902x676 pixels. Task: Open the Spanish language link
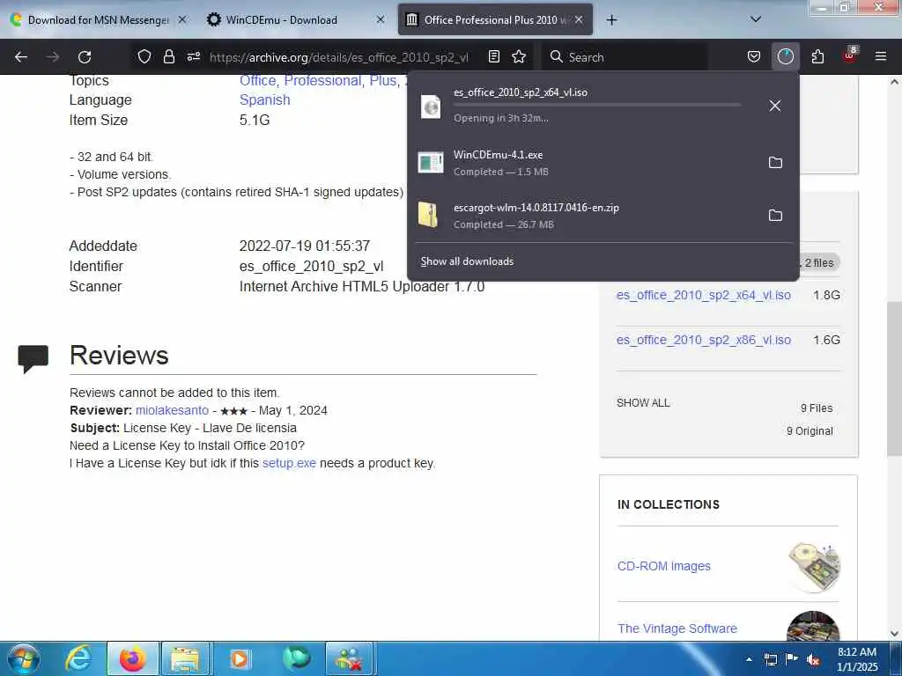click(264, 100)
